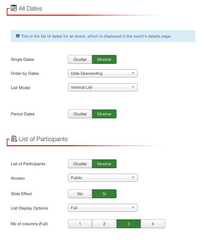Viewport: 204px width, 240px height.
Task: Select 1 column for Nb of columns
Action: [x=80, y=224]
